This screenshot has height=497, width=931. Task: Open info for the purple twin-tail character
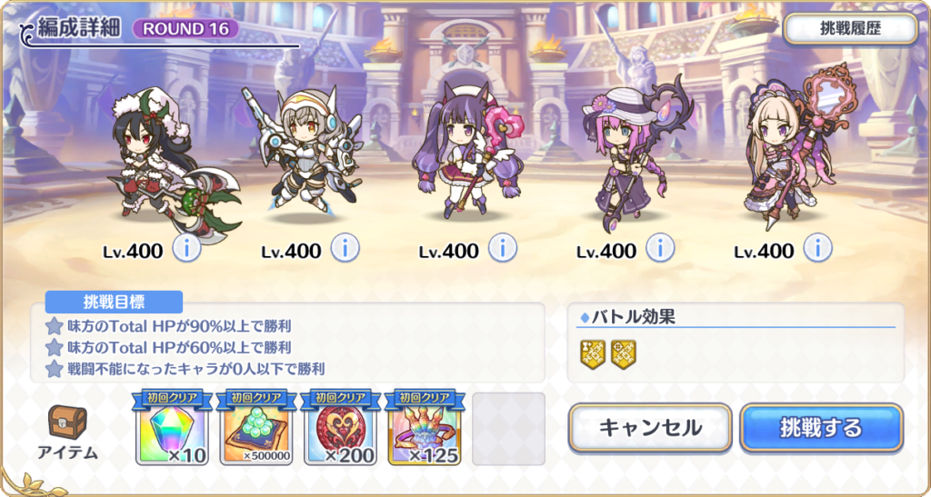[x=502, y=248]
